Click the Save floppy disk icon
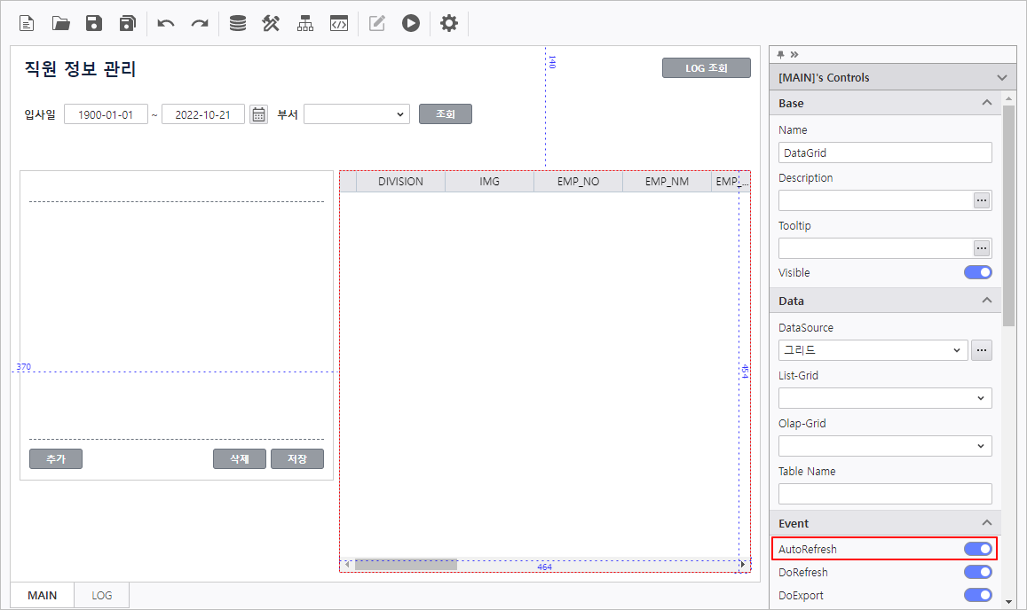This screenshot has height=610, width=1027. pos(94,23)
